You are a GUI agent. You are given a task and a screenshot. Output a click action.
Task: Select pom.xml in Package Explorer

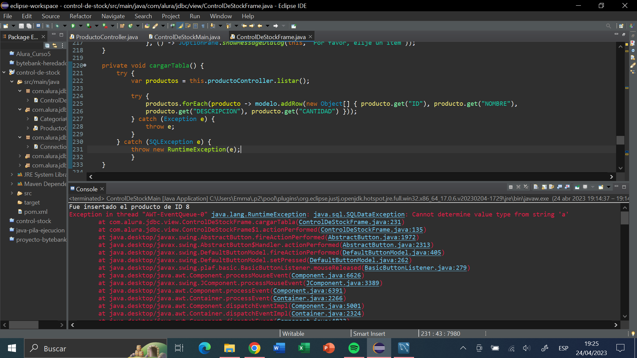pyautogui.click(x=35, y=211)
